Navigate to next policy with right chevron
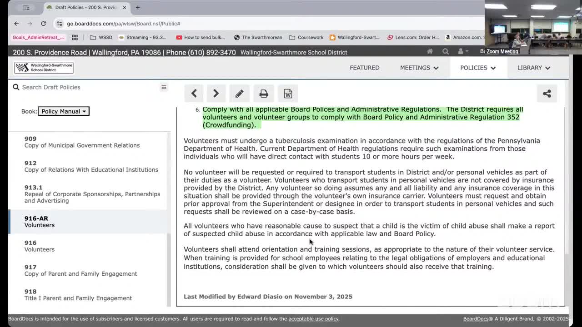The height and width of the screenshot is (327, 582). (216, 93)
